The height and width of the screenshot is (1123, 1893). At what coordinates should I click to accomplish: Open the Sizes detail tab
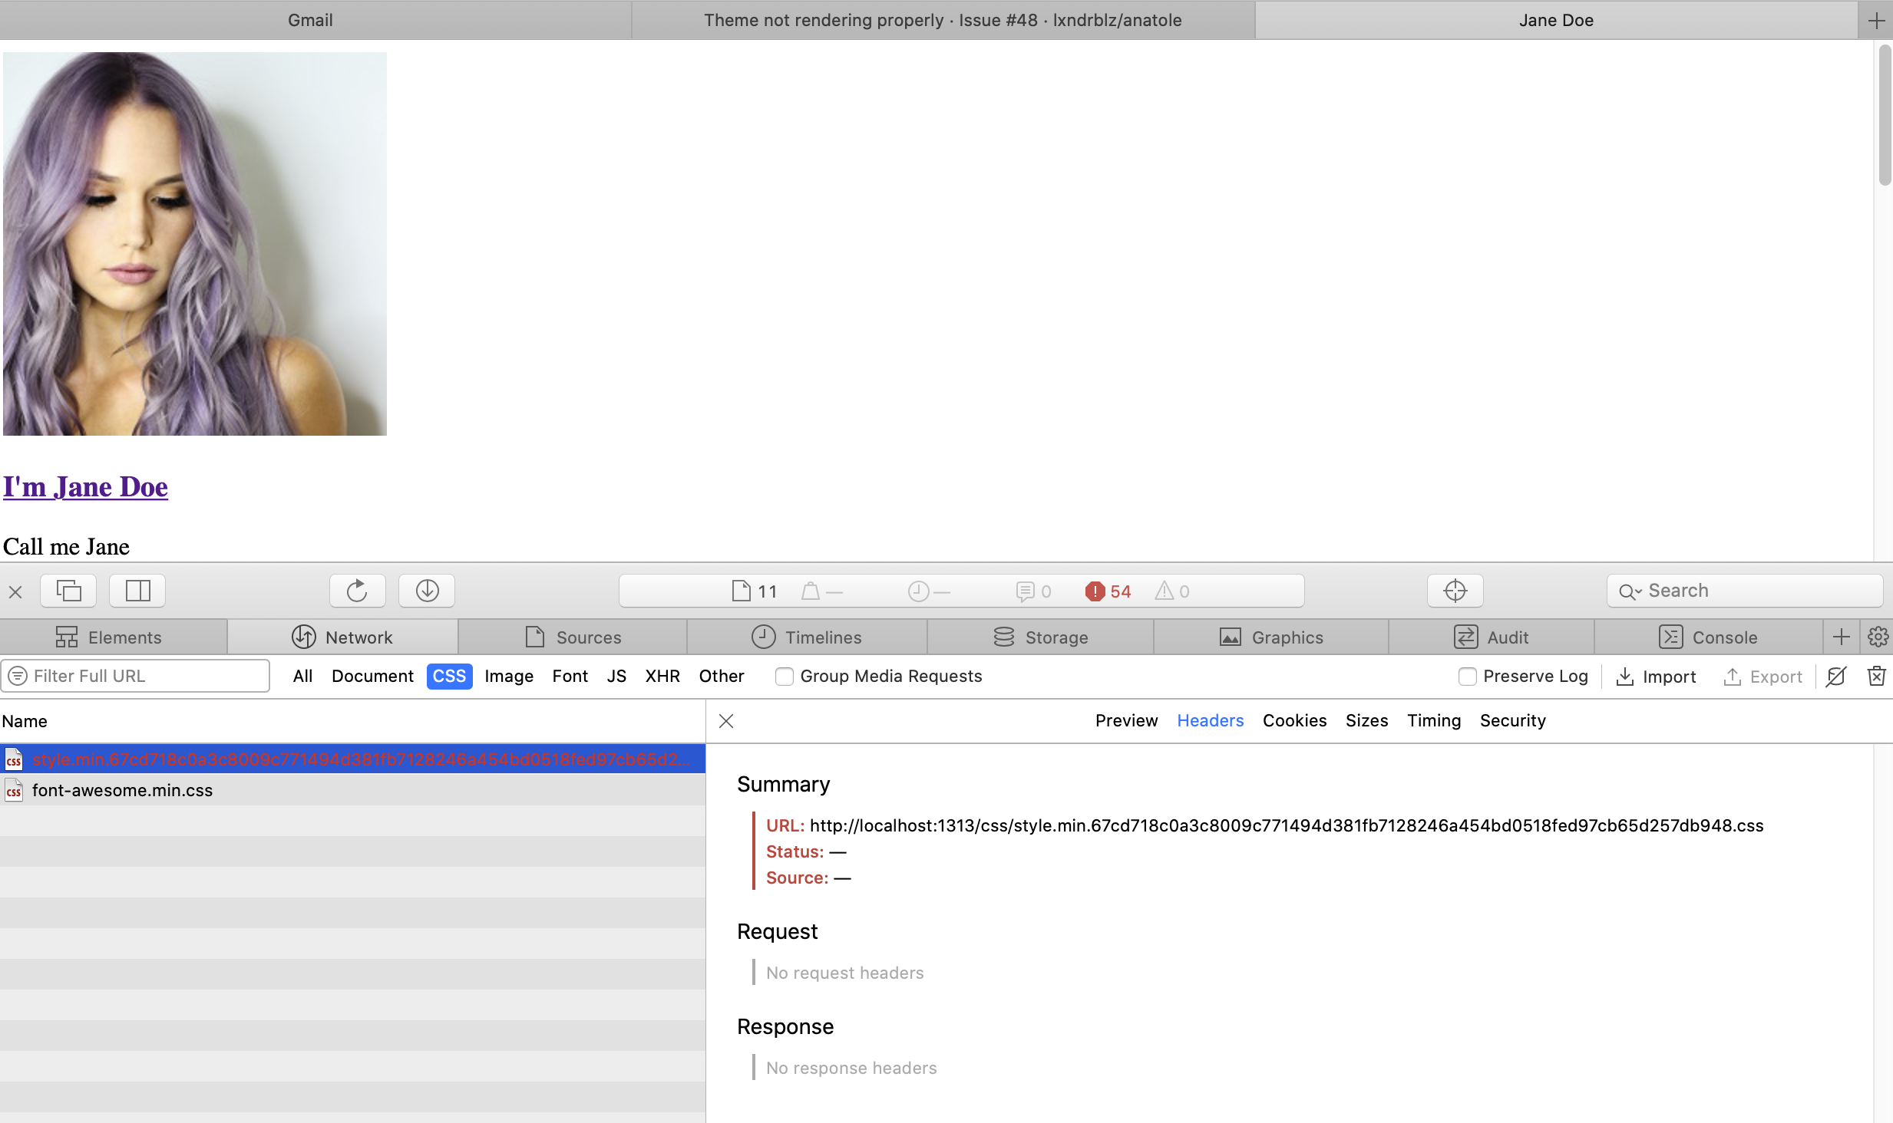coord(1366,721)
